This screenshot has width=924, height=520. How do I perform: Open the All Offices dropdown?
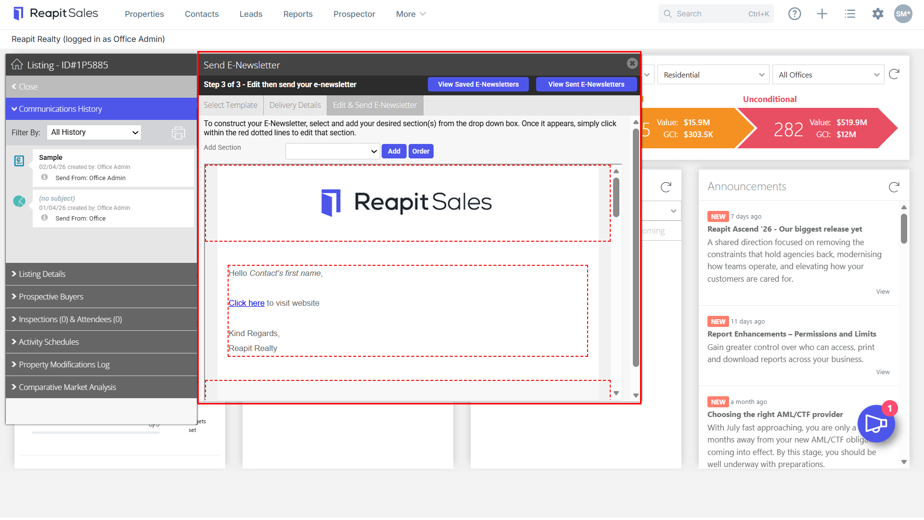828,75
